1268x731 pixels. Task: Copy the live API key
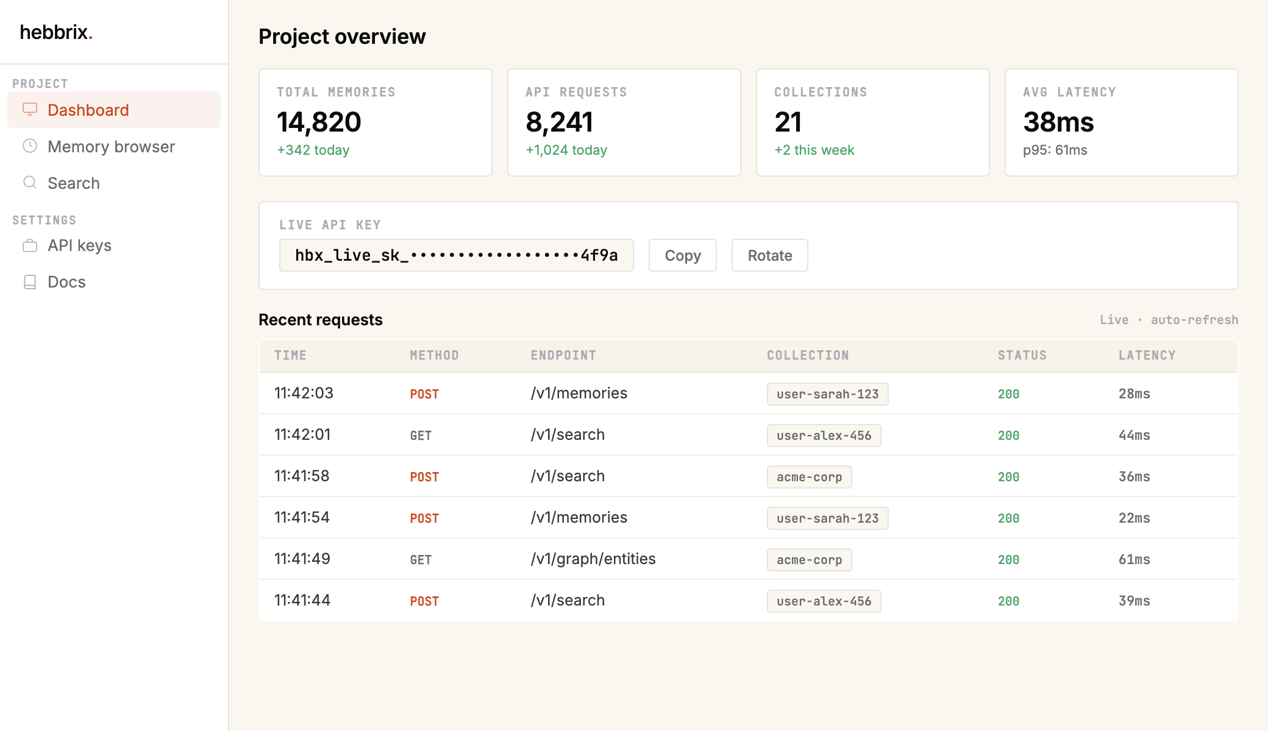[683, 255]
